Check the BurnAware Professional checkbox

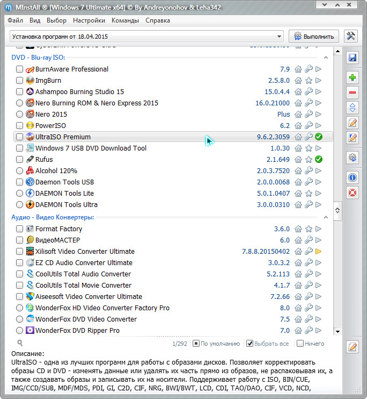pyautogui.click(x=19, y=69)
